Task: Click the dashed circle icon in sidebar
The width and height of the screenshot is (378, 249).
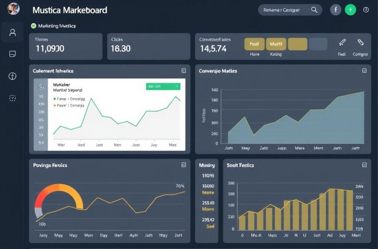Action: pos(13,98)
